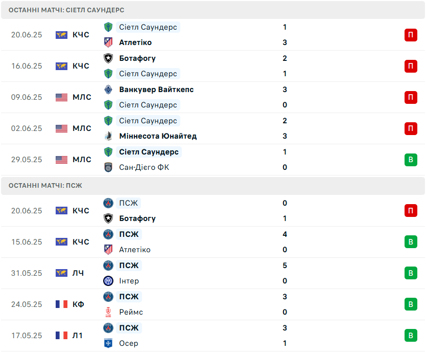Open the Ванкувер Вайткепс team link

coord(156,90)
